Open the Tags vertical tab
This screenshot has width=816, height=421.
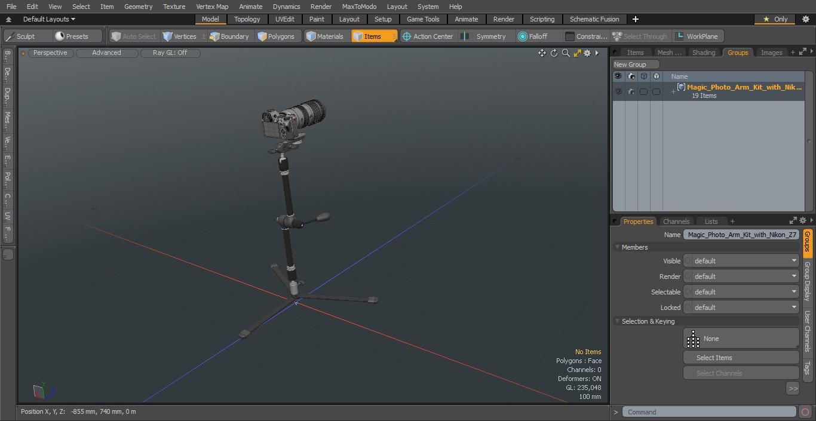point(808,368)
